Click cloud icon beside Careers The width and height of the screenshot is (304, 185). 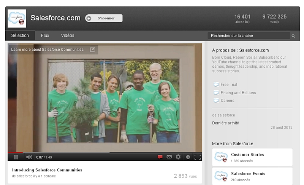216,101
